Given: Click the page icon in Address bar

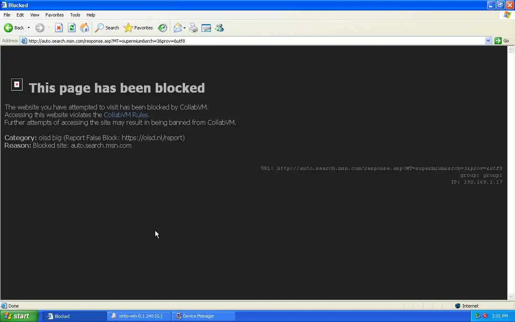Looking at the screenshot, I should (24, 41).
